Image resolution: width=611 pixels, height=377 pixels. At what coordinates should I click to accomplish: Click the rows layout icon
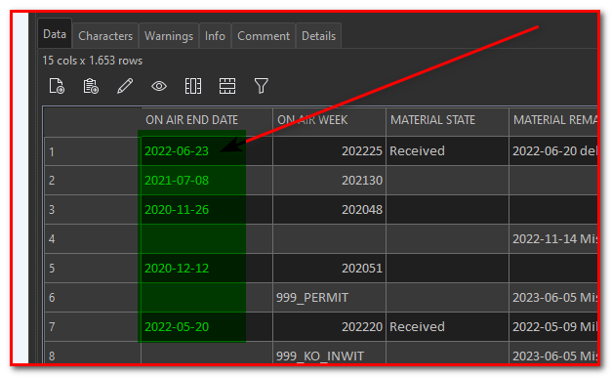point(227,86)
